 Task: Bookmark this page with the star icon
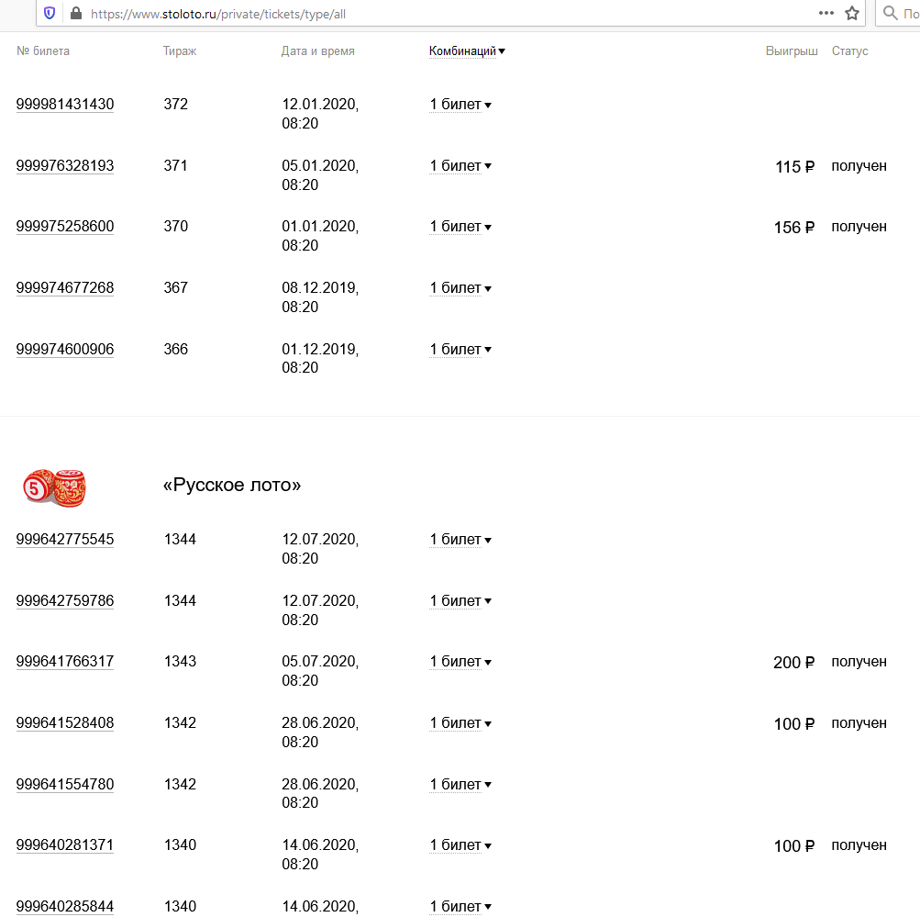(852, 13)
